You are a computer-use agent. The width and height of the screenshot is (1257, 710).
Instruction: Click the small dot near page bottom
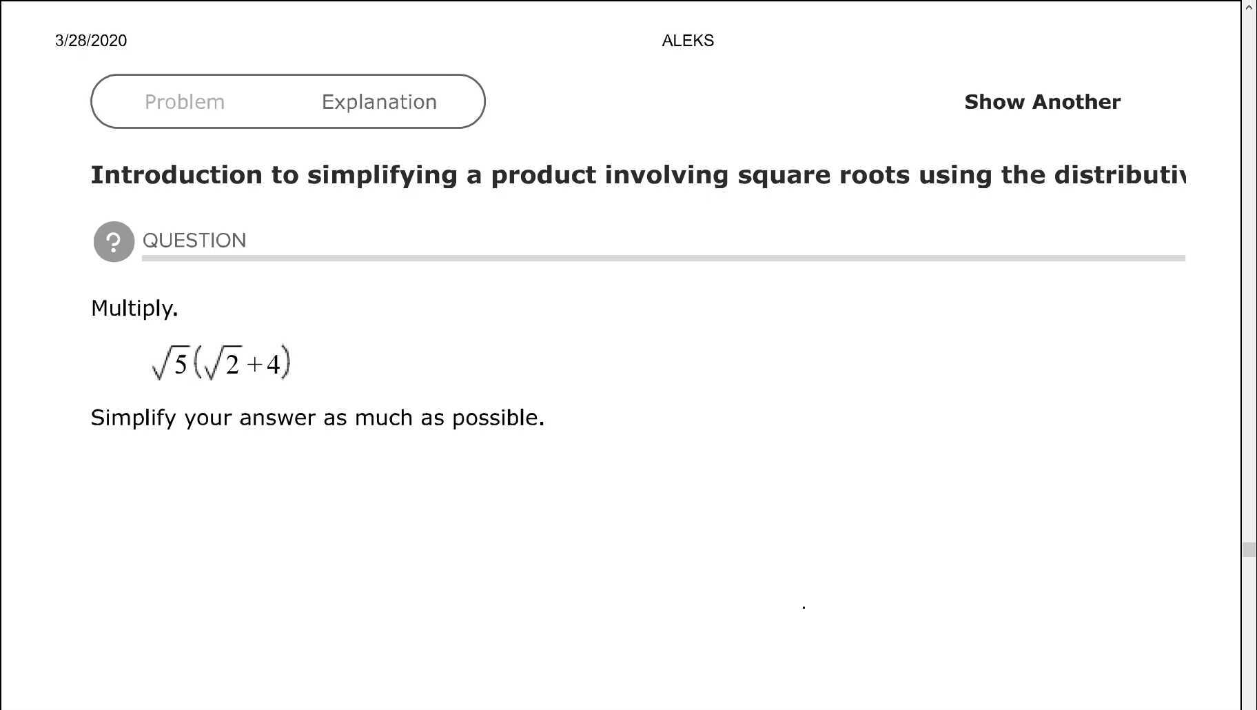pyautogui.click(x=804, y=607)
